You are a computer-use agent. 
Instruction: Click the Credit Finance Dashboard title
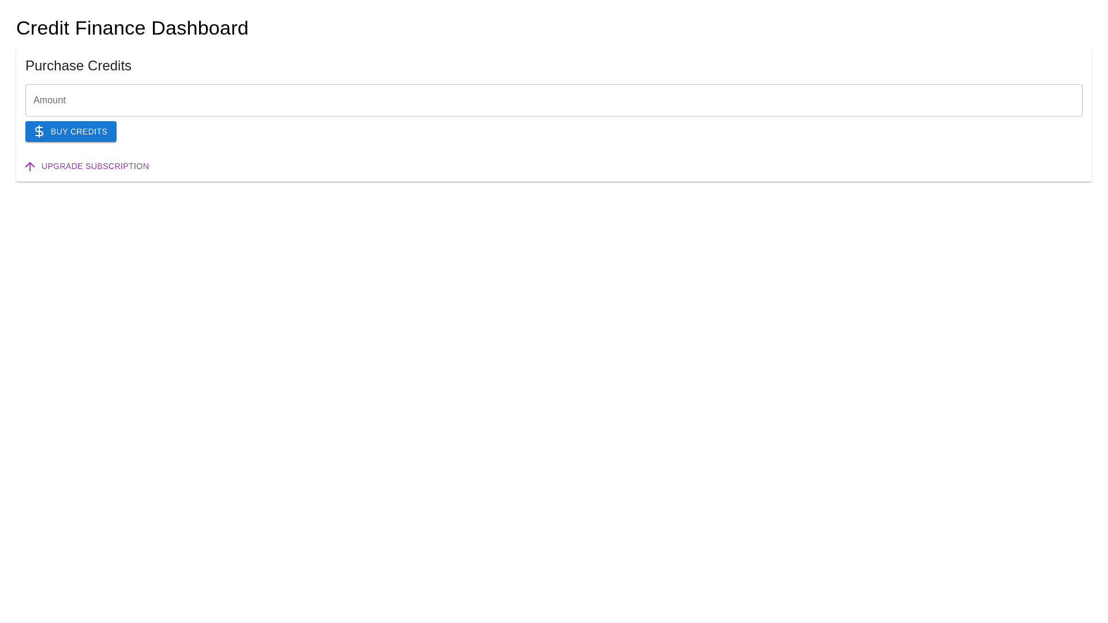click(x=132, y=28)
